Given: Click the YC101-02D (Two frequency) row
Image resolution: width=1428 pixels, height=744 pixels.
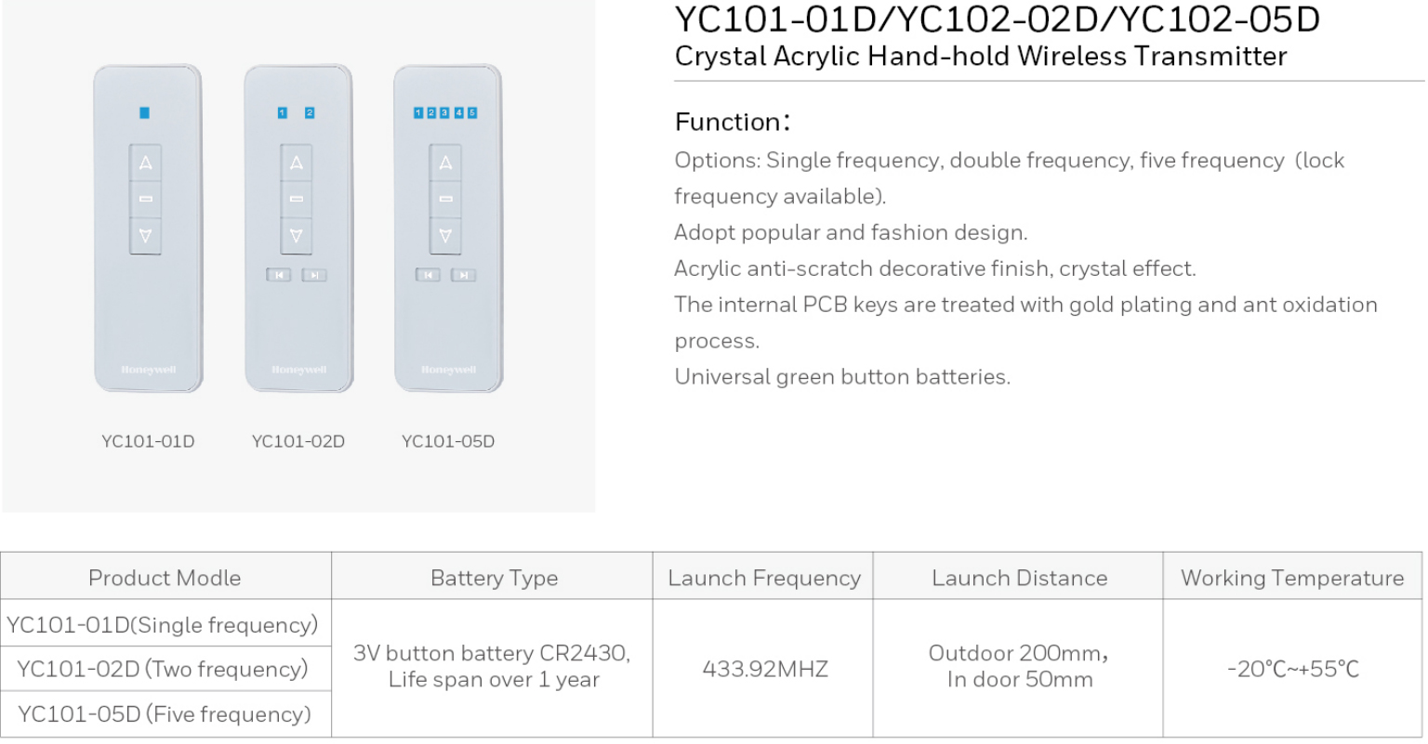Looking at the screenshot, I should pos(165,669).
